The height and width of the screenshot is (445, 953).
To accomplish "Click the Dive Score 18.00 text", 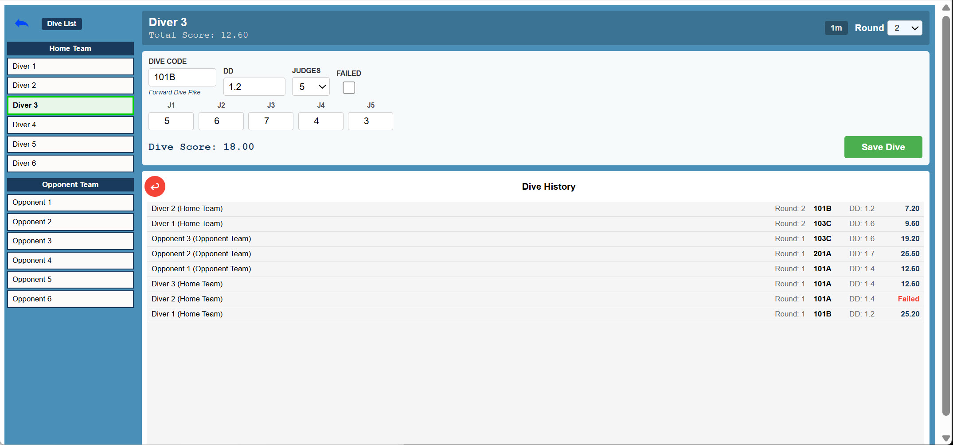I will [x=201, y=147].
